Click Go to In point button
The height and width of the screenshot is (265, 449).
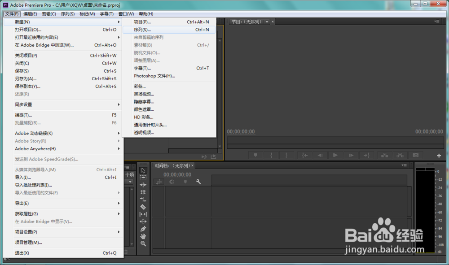(305, 155)
